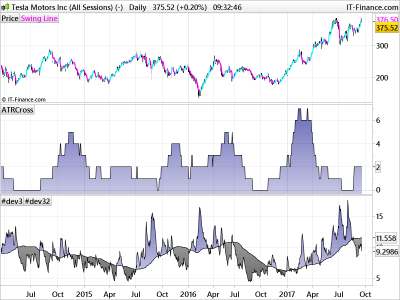This screenshot has width=400, height=300.
Task: Select the Price label button
Action: click(10, 18)
